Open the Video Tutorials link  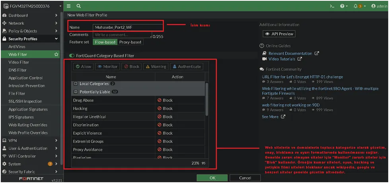point(282,59)
